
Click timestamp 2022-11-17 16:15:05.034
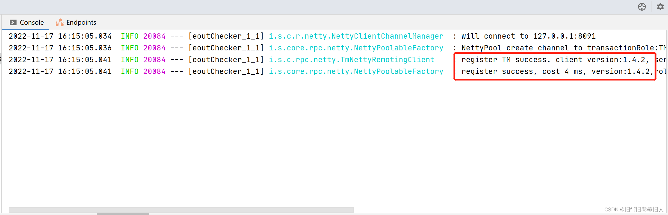(60, 36)
